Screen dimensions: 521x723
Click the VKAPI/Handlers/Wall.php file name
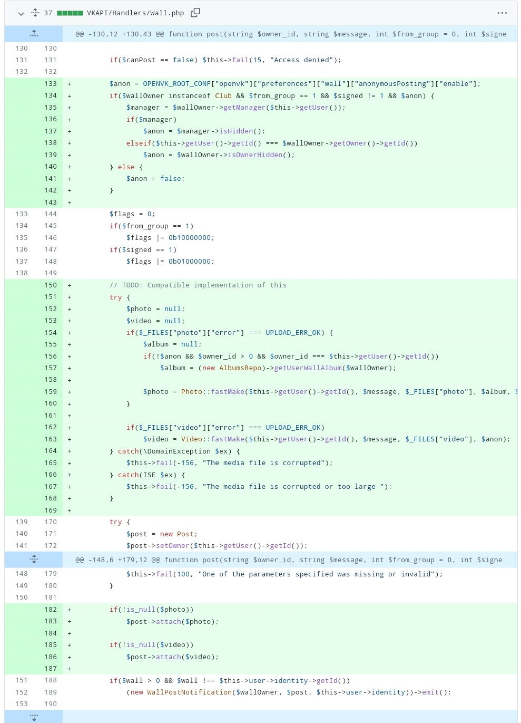click(x=135, y=13)
